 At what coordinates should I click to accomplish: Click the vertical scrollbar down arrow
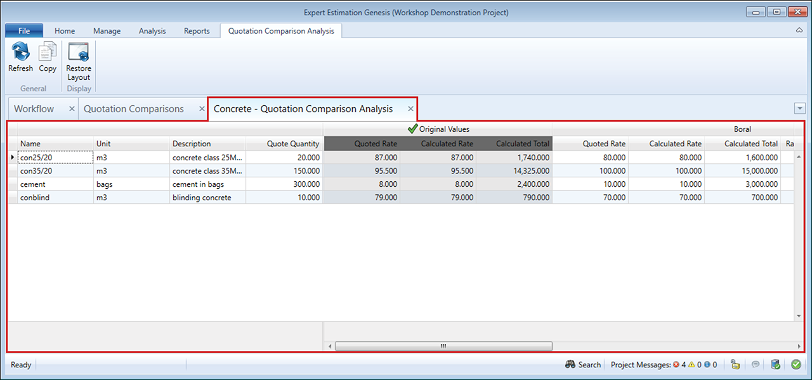(799, 316)
